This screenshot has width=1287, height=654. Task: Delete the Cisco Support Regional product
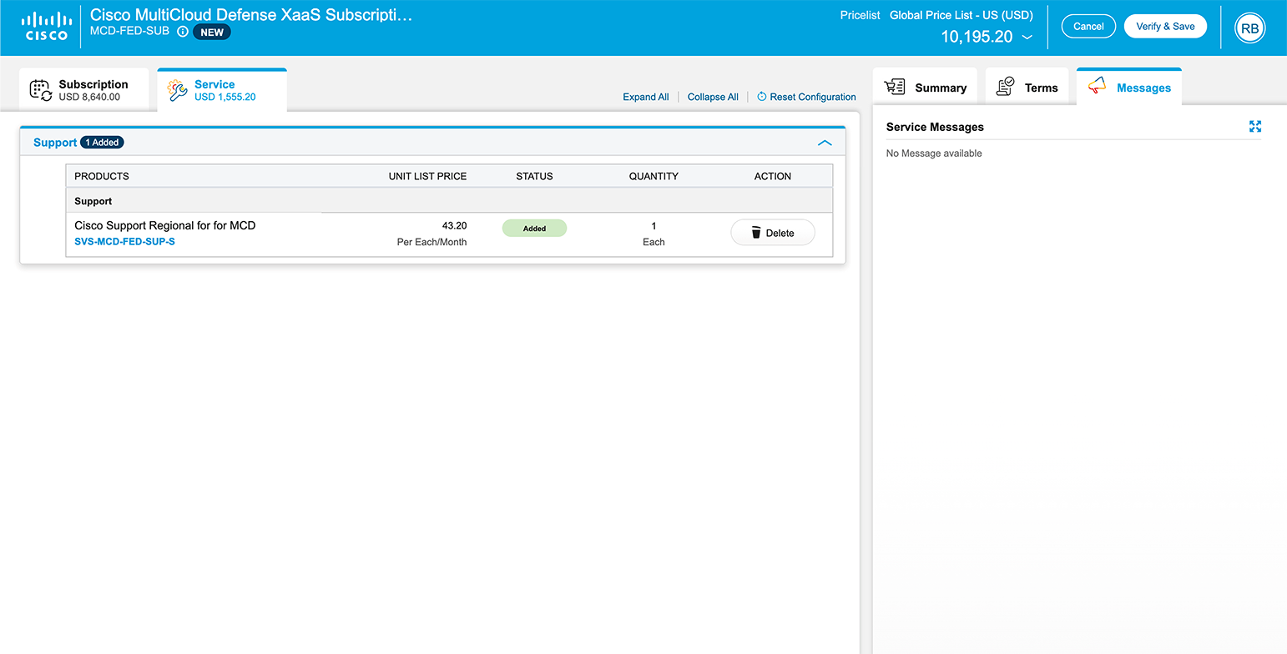coord(773,233)
